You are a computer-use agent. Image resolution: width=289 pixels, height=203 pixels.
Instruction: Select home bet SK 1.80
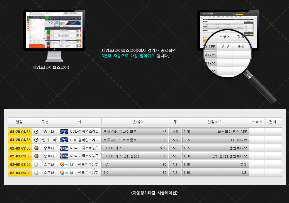coord(135,173)
